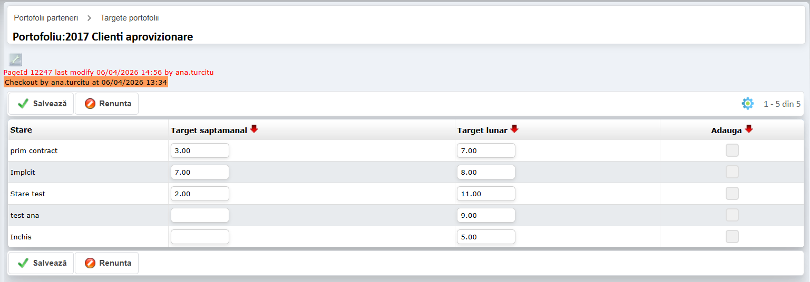The image size is (810, 282).
Task: Click the top Renunta button
Action: click(x=107, y=104)
